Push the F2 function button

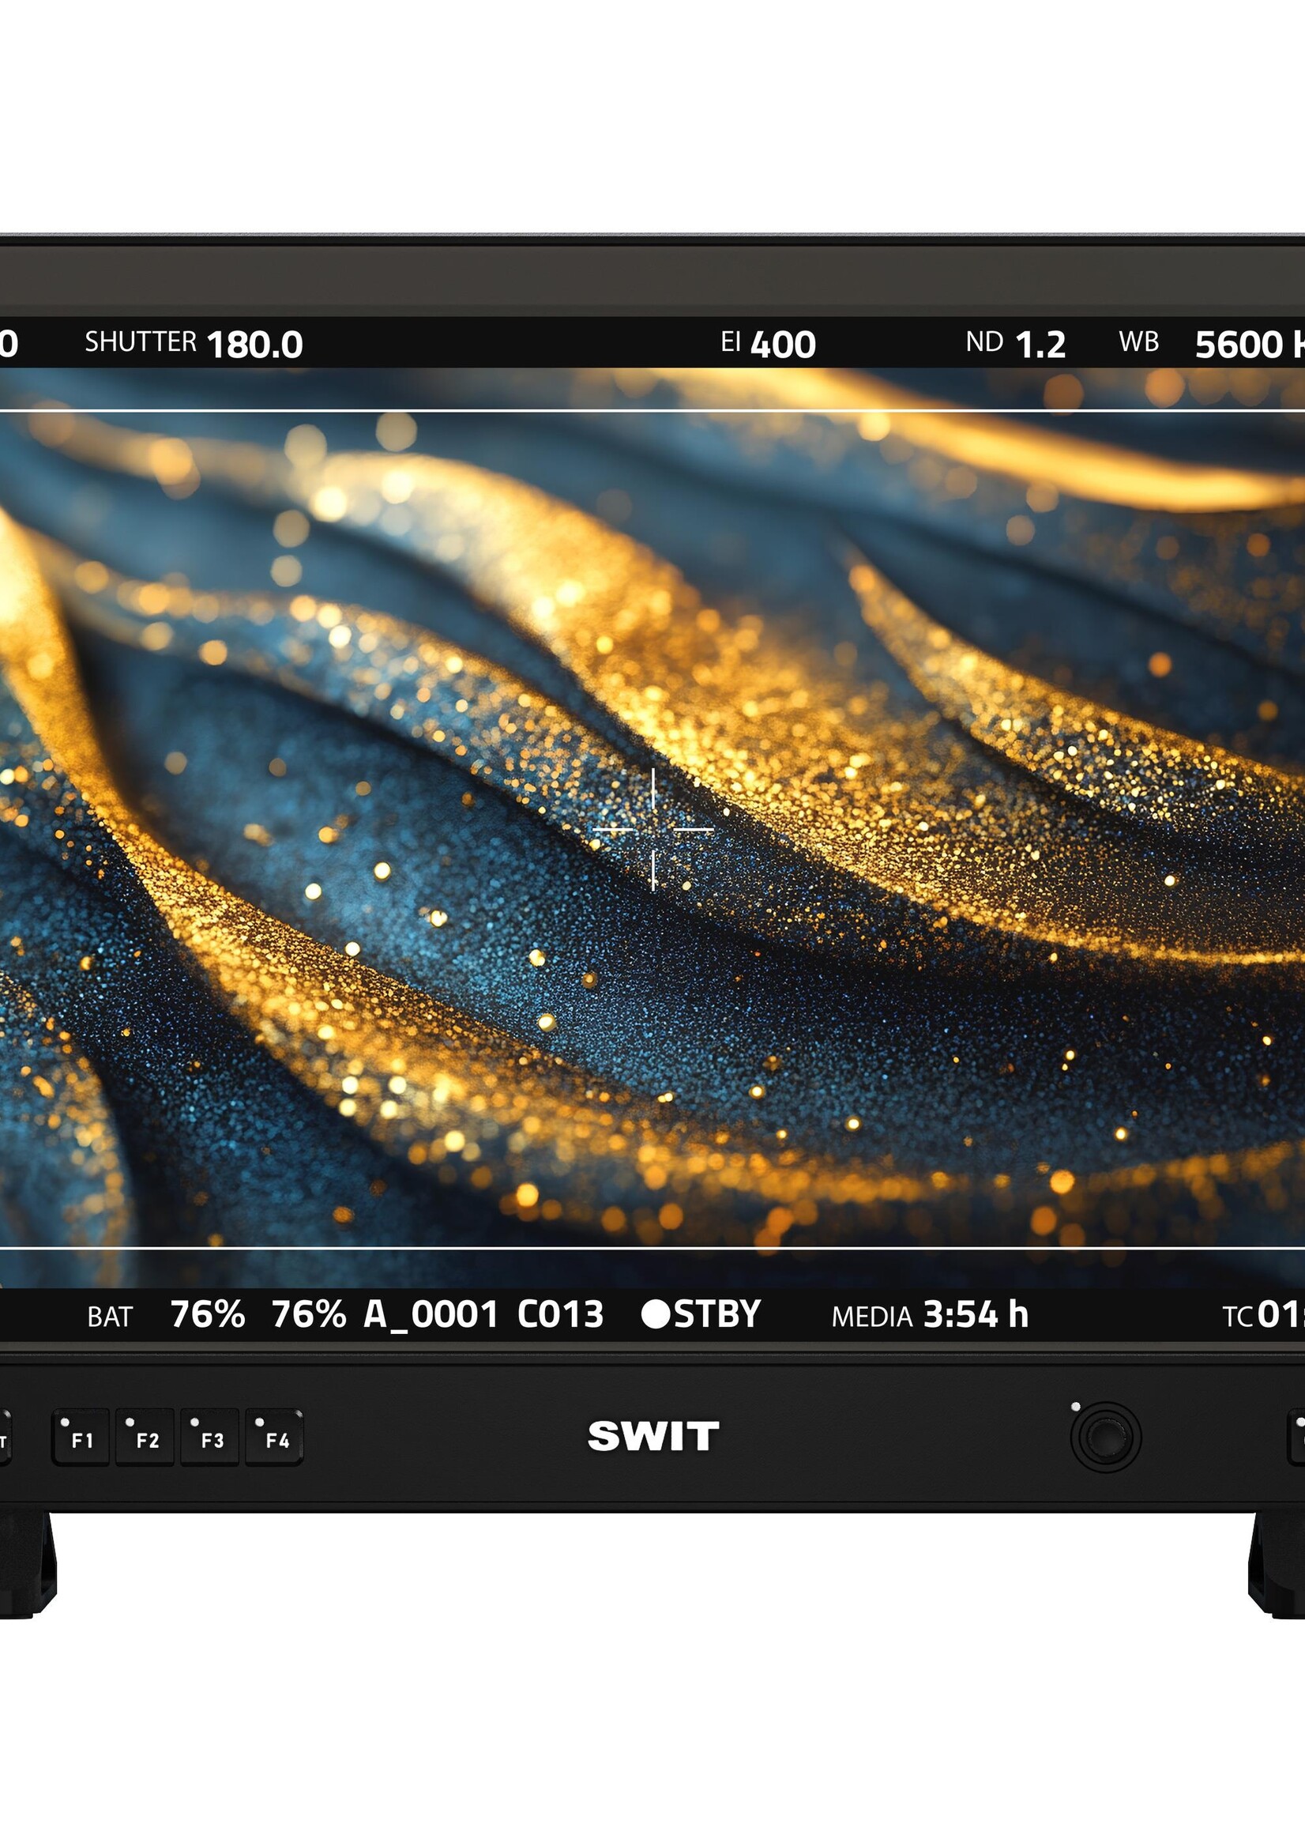click(x=145, y=1438)
